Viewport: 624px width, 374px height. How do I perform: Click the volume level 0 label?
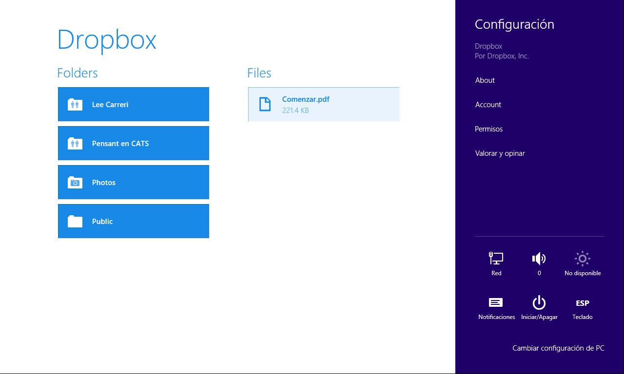[x=539, y=273]
